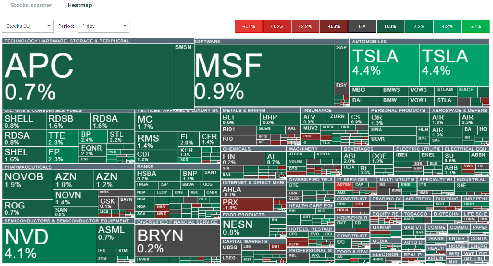
Task: Switch to the Stocks scanner tab
Action: [x=31, y=5]
